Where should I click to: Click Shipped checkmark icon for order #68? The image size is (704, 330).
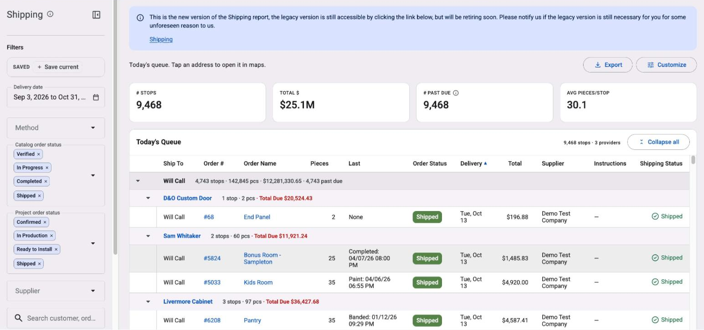(655, 217)
